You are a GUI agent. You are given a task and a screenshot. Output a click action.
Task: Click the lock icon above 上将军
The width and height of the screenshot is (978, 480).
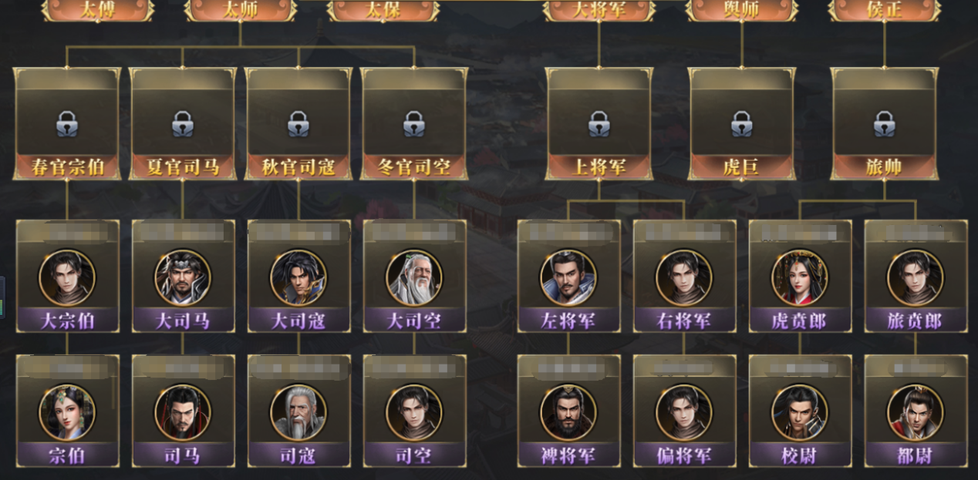tap(599, 123)
